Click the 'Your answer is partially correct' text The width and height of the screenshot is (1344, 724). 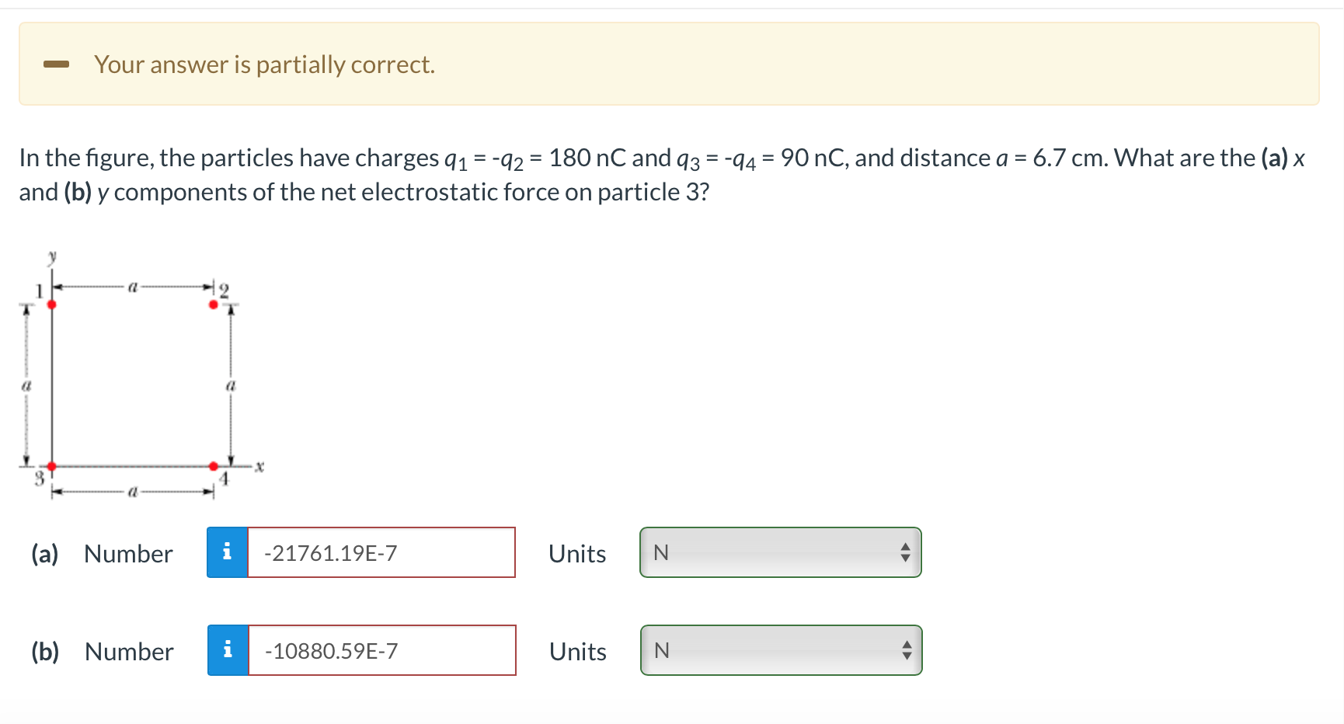[264, 64]
